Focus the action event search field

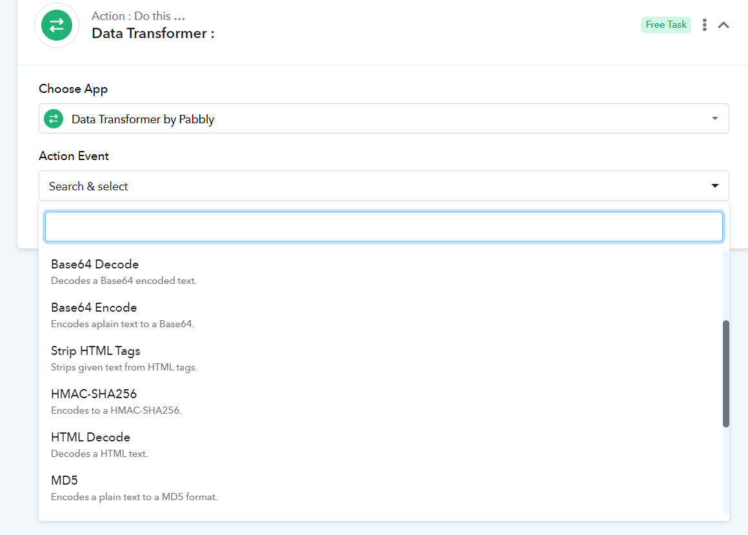point(384,227)
